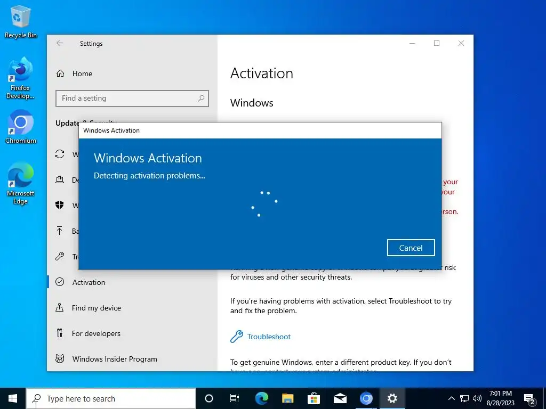This screenshot has width=546, height=409.
Task: Open the Windows Start menu
Action: point(13,398)
